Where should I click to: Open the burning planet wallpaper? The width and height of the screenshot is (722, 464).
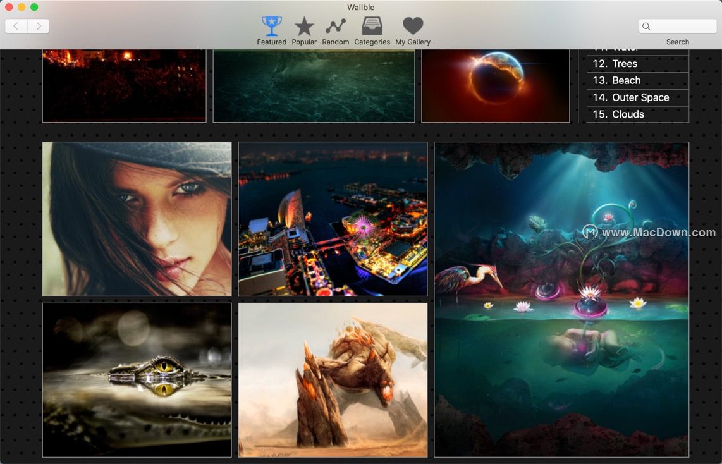click(x=495, y=85)
